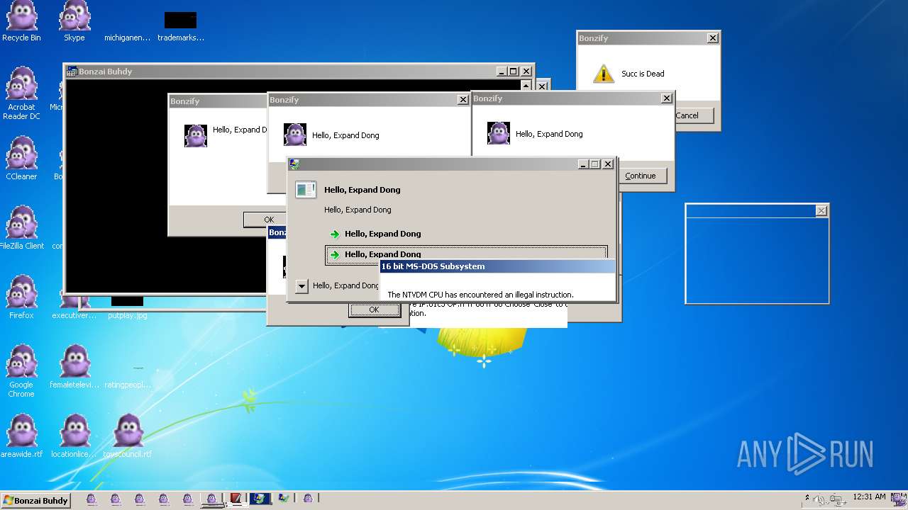Screen dimensions: 908x510
Task: Maximize the Bonzai Buhdy window
Action: click(514, 72)
